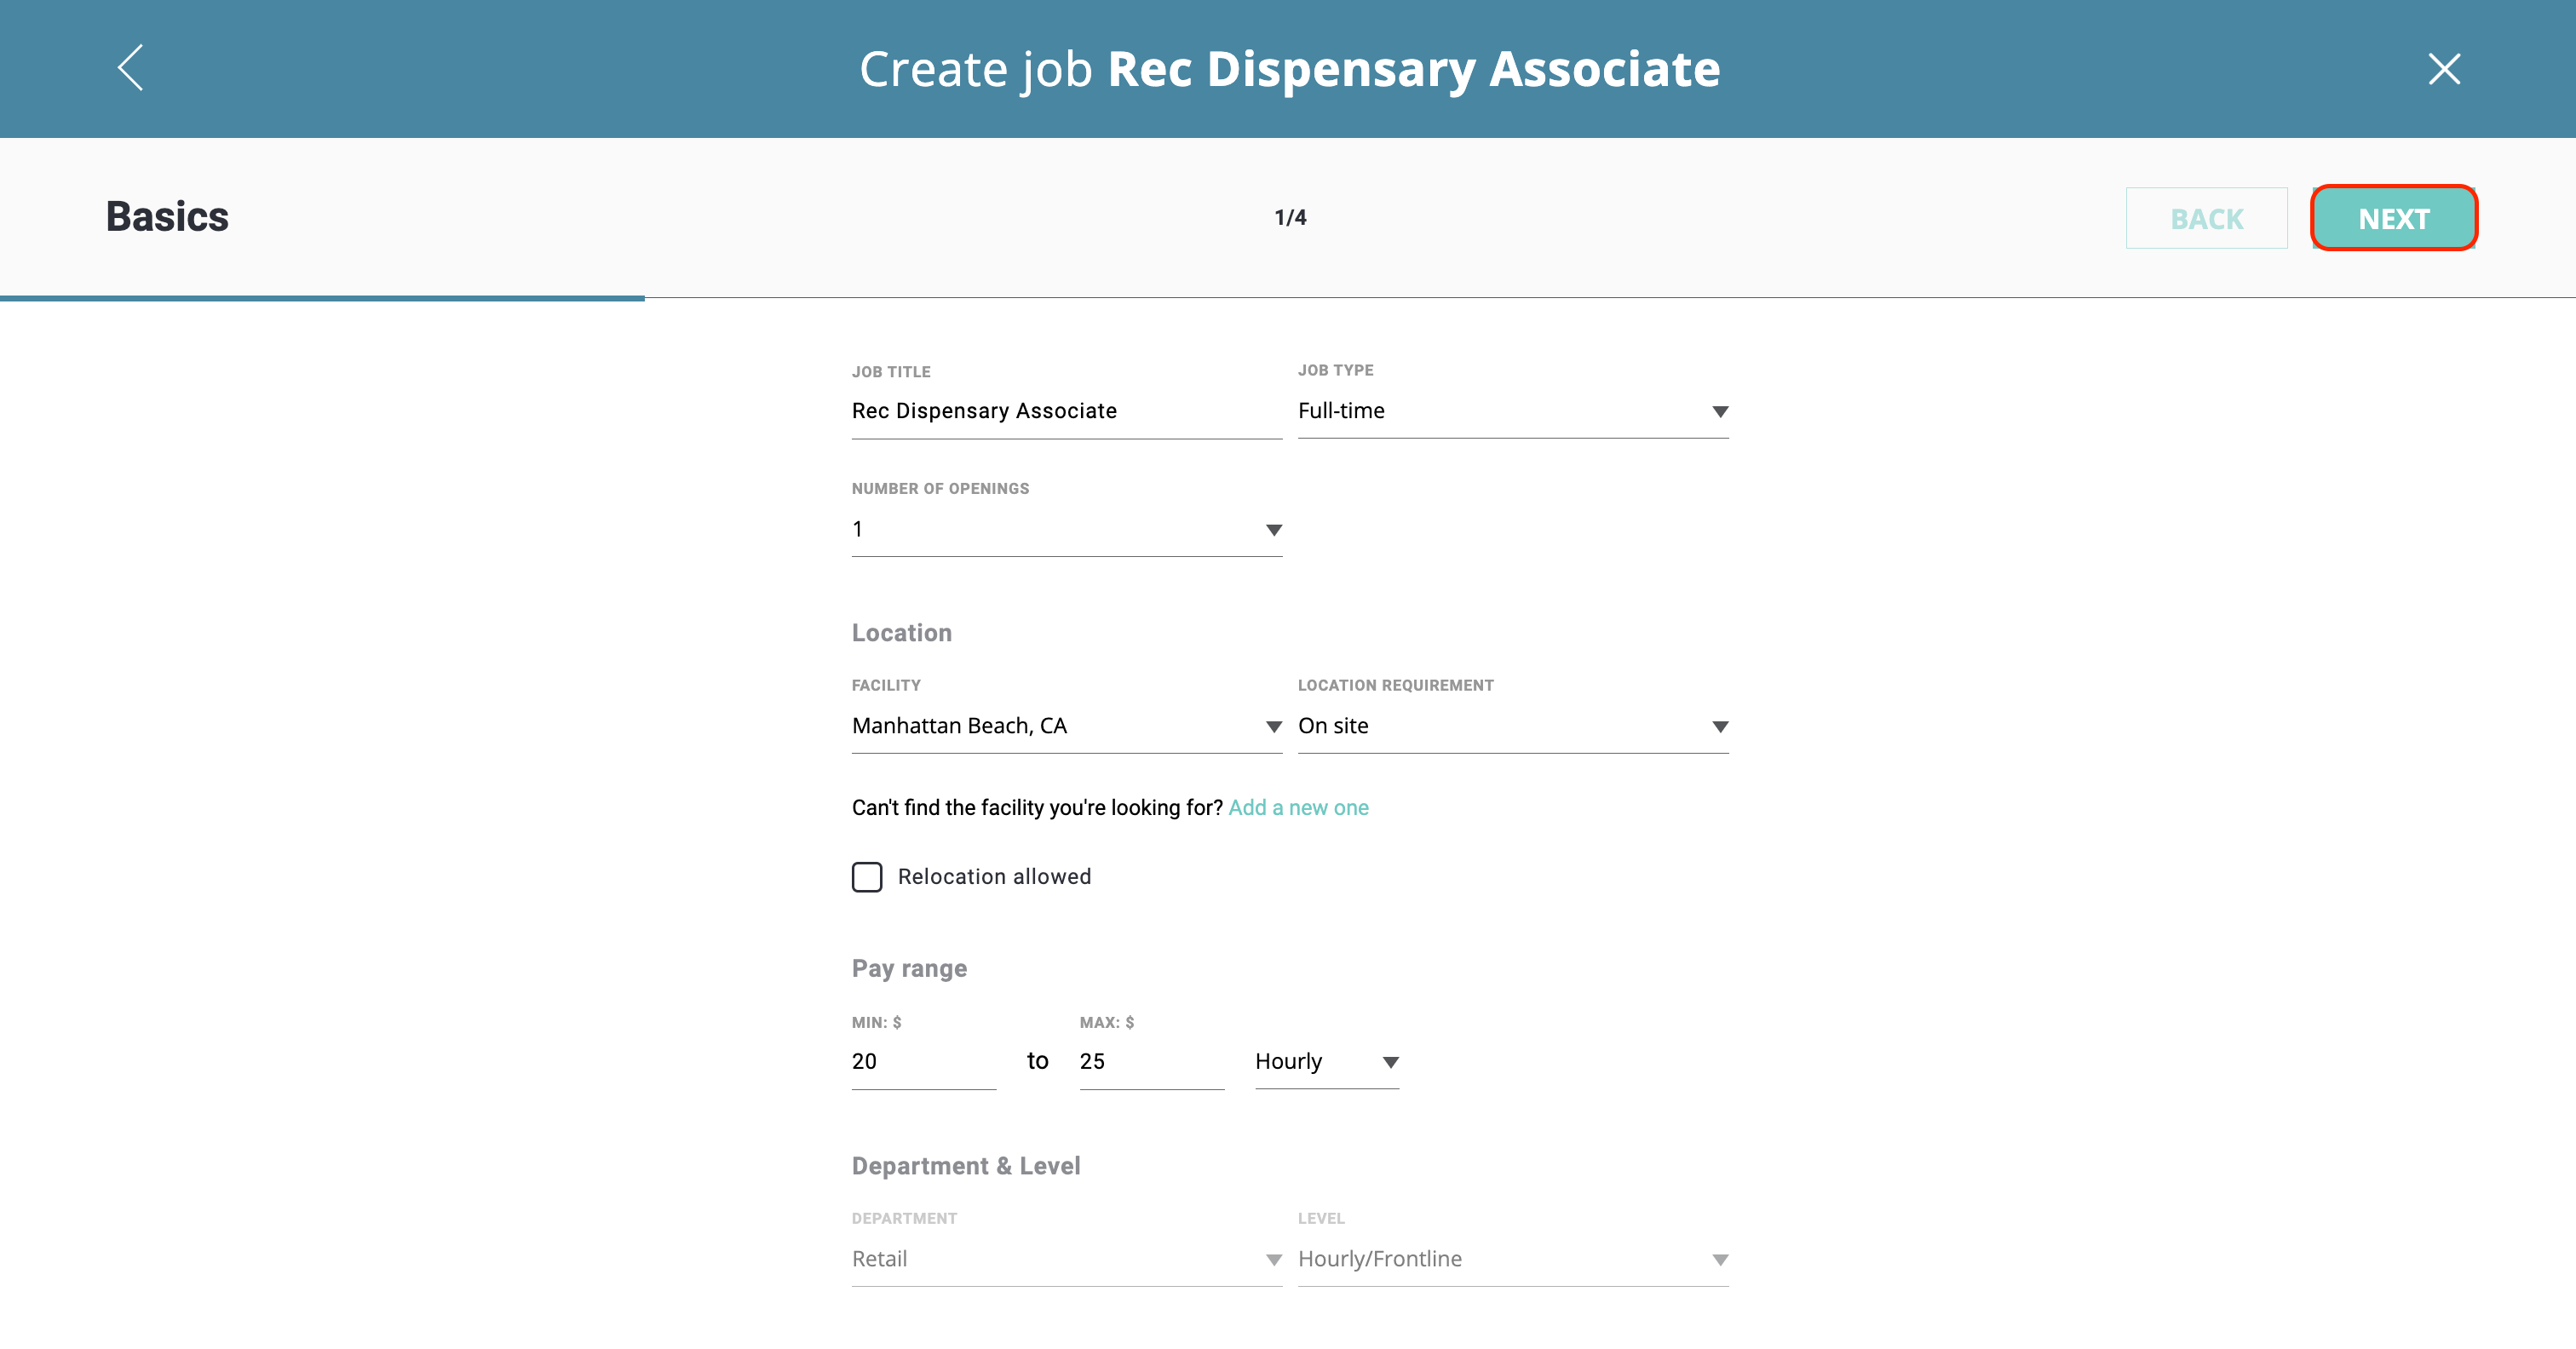Click the Facility dropdown arrow icon
This screenshot has height=1349, width=2576.
click(1273, 727)
